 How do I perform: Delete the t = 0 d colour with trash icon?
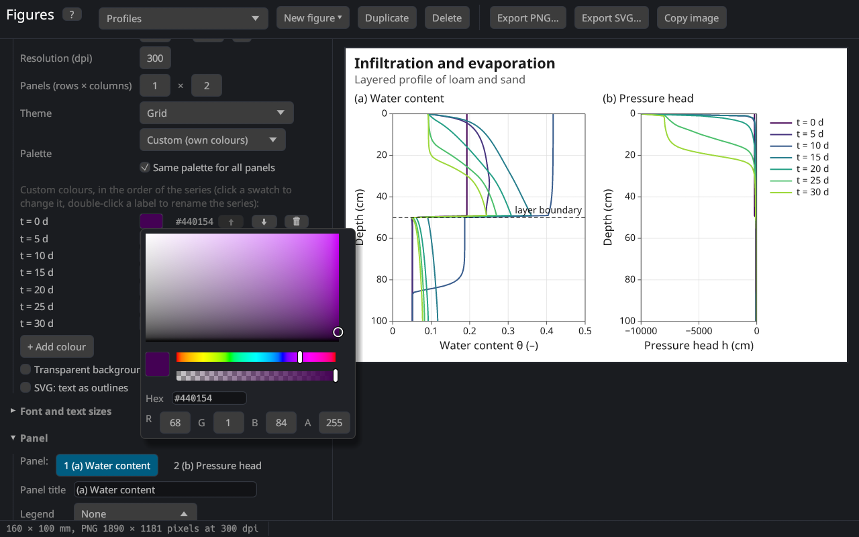point(297,222)
